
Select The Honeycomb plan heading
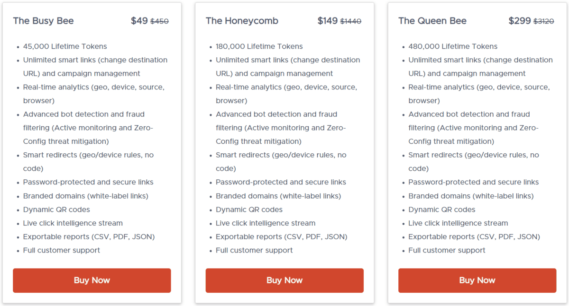click(242, 21)
